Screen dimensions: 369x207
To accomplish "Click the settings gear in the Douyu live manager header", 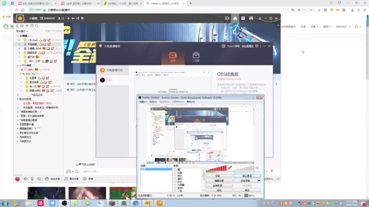I will [257, 46].
